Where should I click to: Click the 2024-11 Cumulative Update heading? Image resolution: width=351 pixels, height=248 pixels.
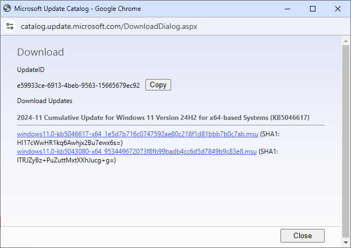pyautogui.click(x=163, y=117)
